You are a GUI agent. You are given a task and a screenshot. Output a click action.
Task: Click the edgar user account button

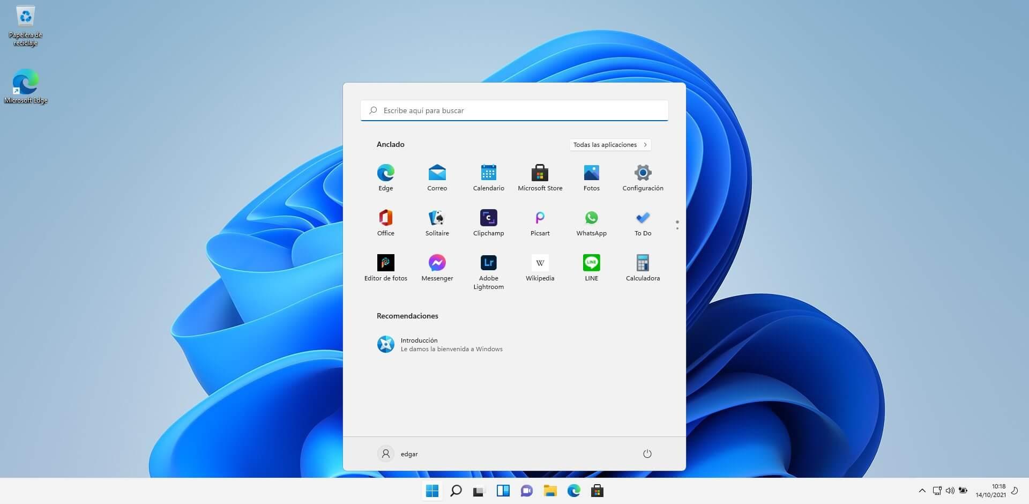[398, 454]
